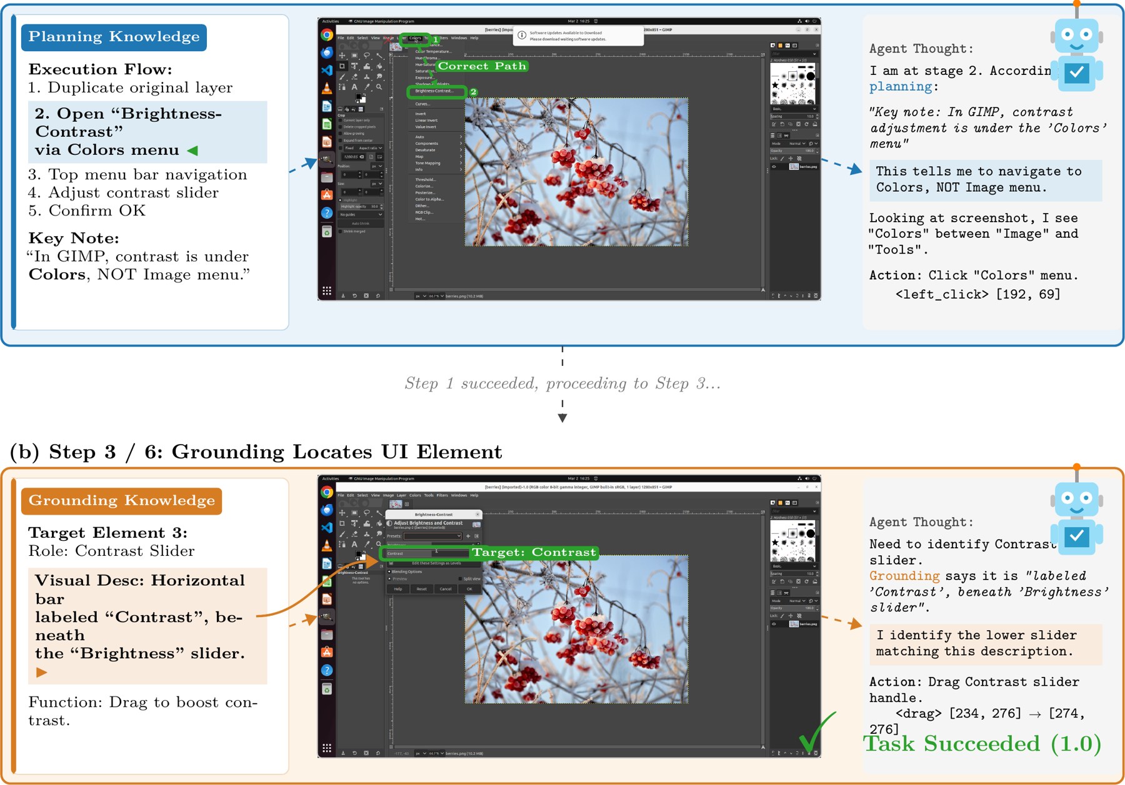This screenshot has height=785, width=1125.
Task: Click Help button in Brightness-Contrast dialog
Action: (398, 589)
